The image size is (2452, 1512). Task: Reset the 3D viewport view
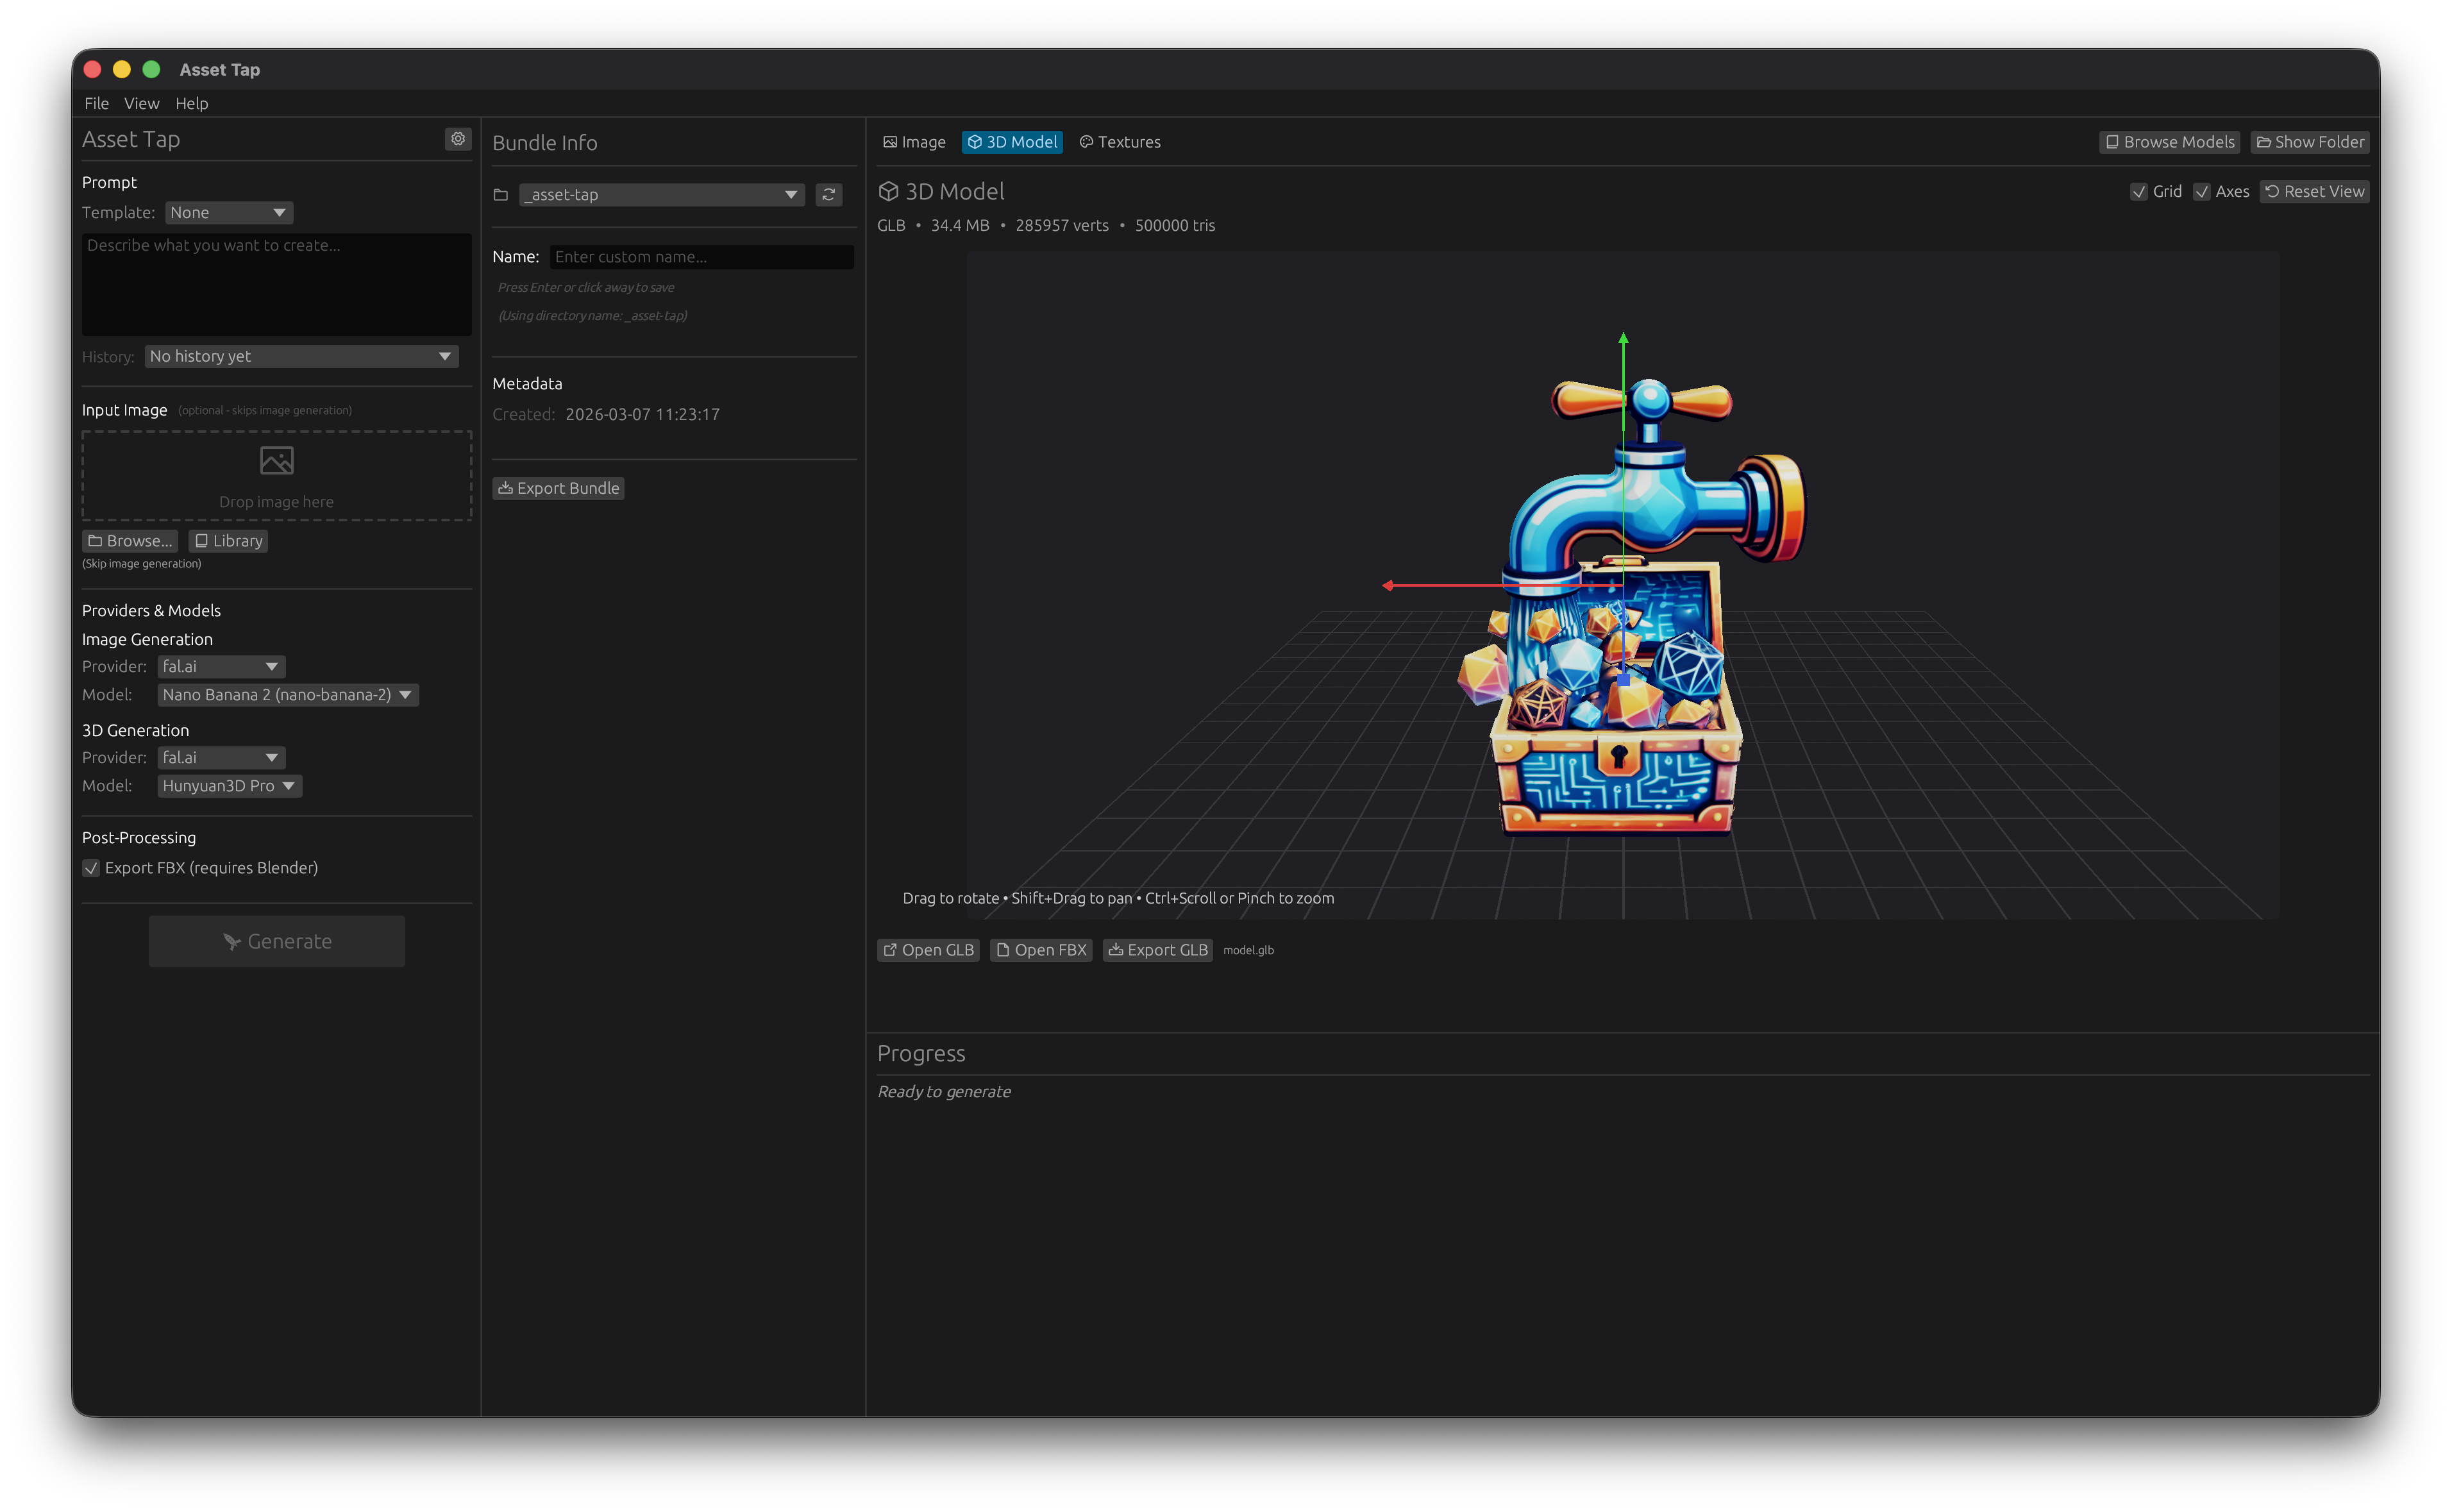coord(2314,191)
